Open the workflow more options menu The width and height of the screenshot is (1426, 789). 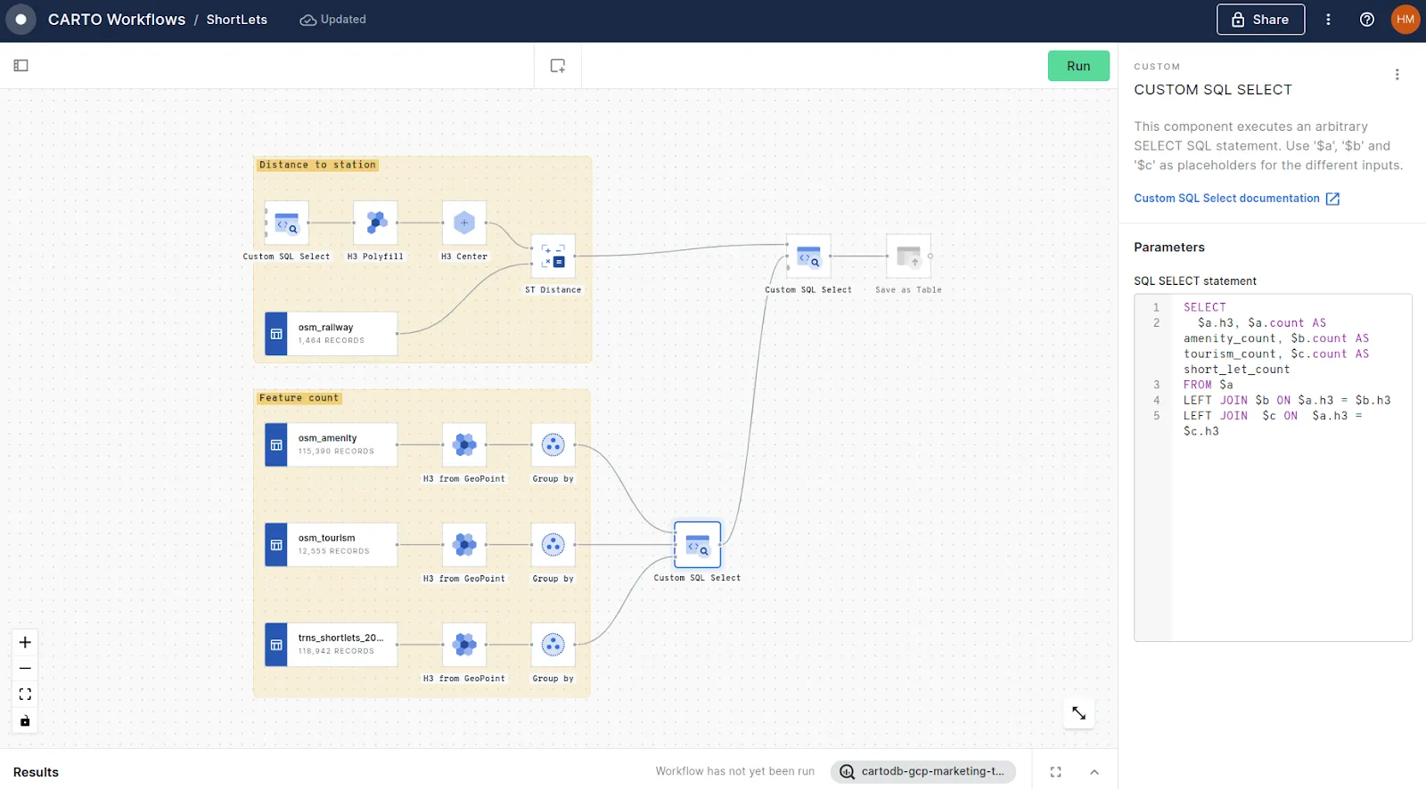[1328, 20]
